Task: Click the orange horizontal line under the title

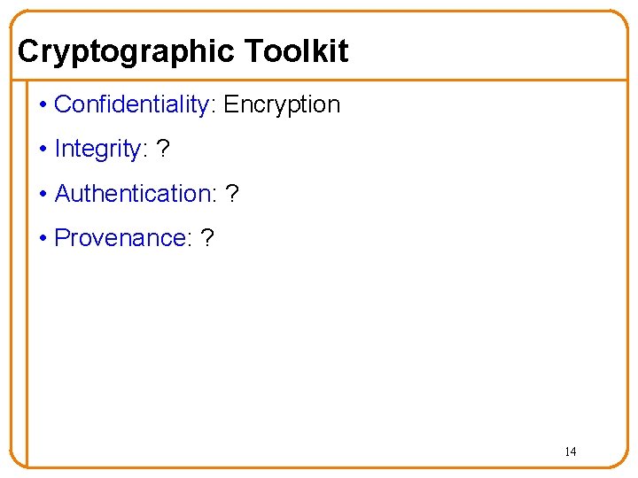Action: click(x=319, y=80)
